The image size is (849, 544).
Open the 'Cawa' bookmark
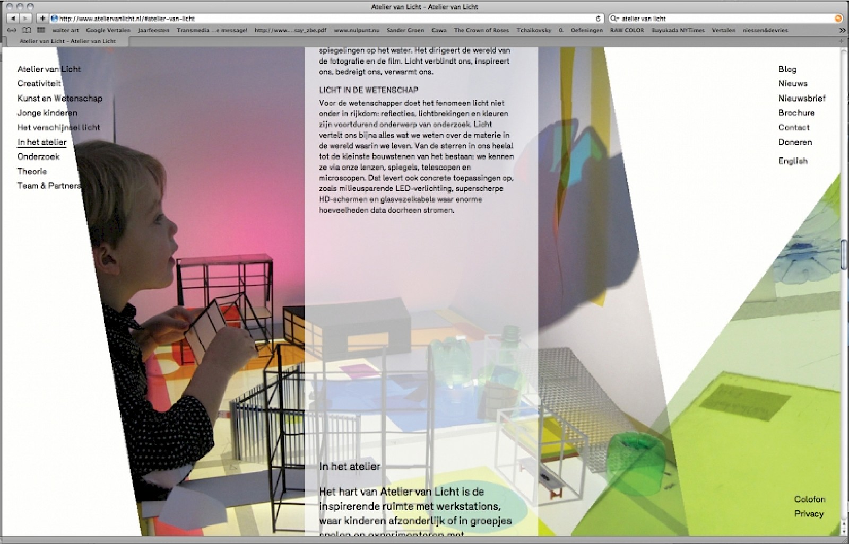[x=439, y=30]
